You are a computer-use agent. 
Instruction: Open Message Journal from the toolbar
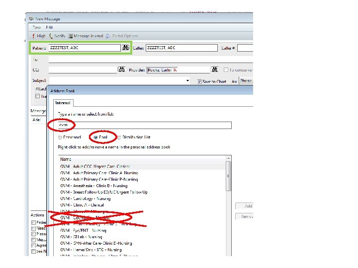pyautogui.click(x=86, y=36)
